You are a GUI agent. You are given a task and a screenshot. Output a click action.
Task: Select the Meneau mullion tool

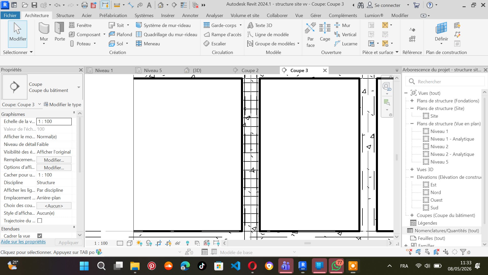point(148,44)
